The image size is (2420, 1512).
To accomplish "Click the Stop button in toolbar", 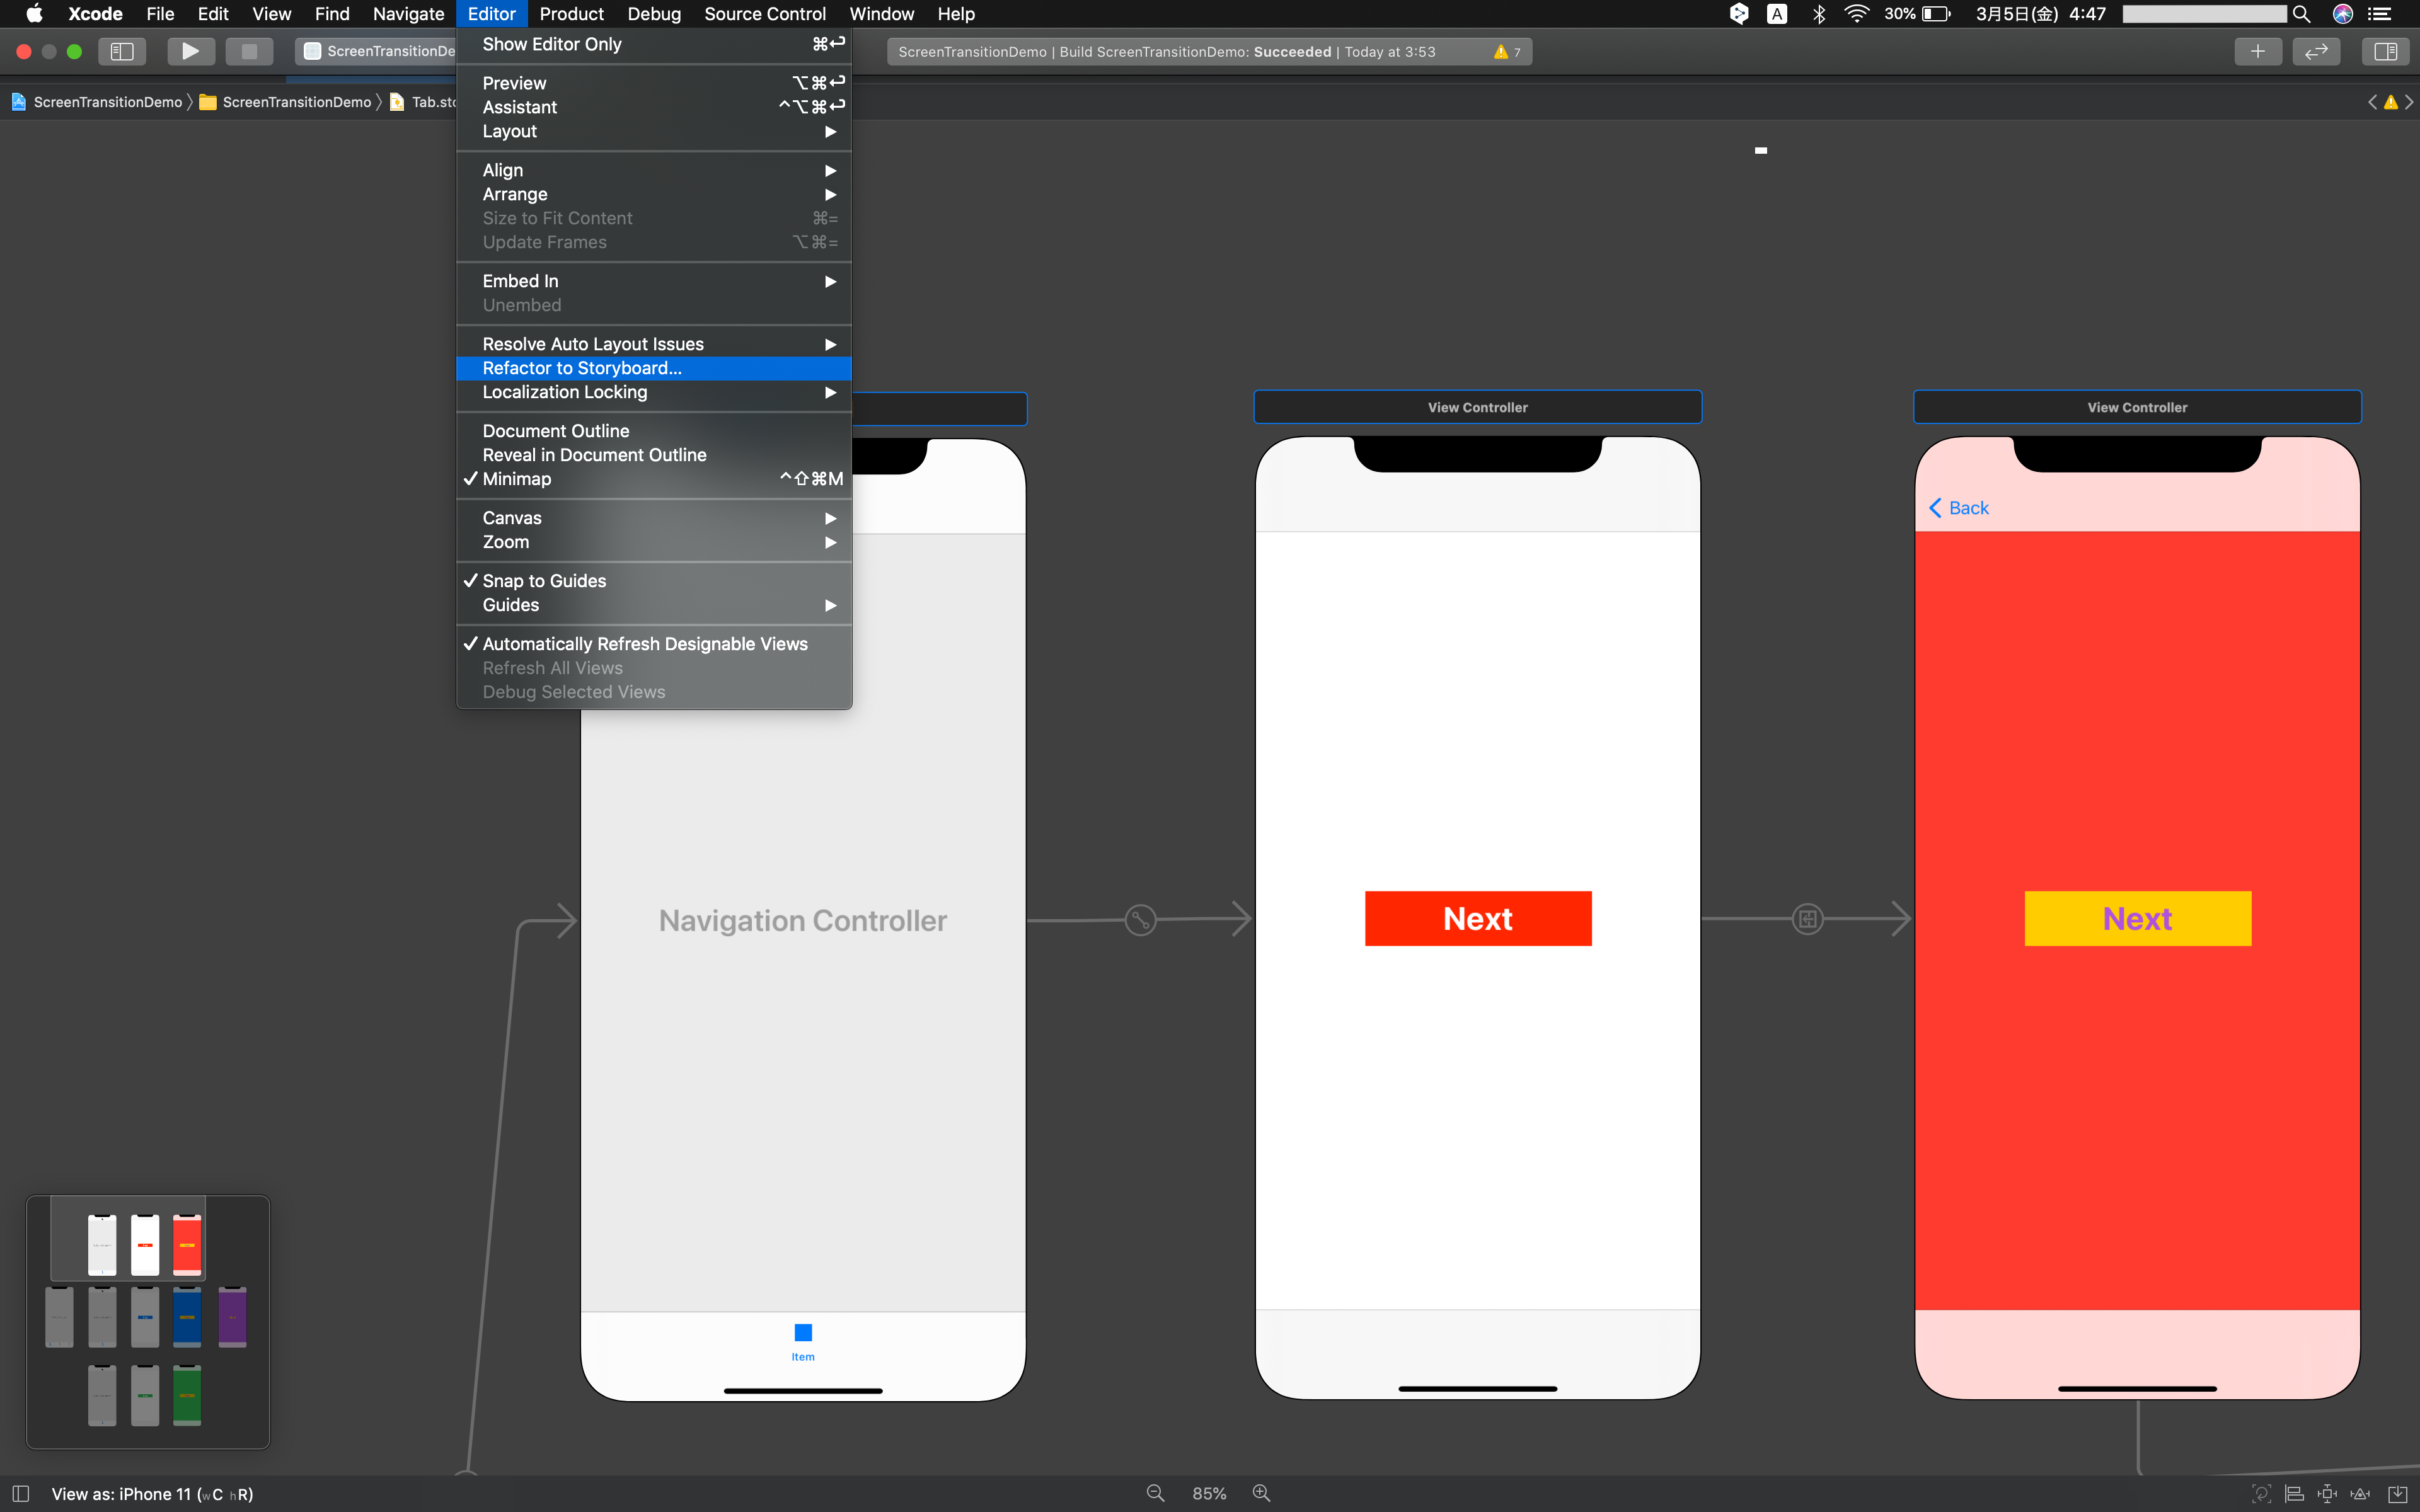I will tap(249, 51).
